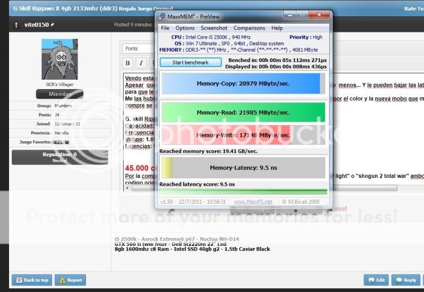Viewport: 424px width, 292px height.
Task: Click the Back to top button
Action: (x=32, y=280)
